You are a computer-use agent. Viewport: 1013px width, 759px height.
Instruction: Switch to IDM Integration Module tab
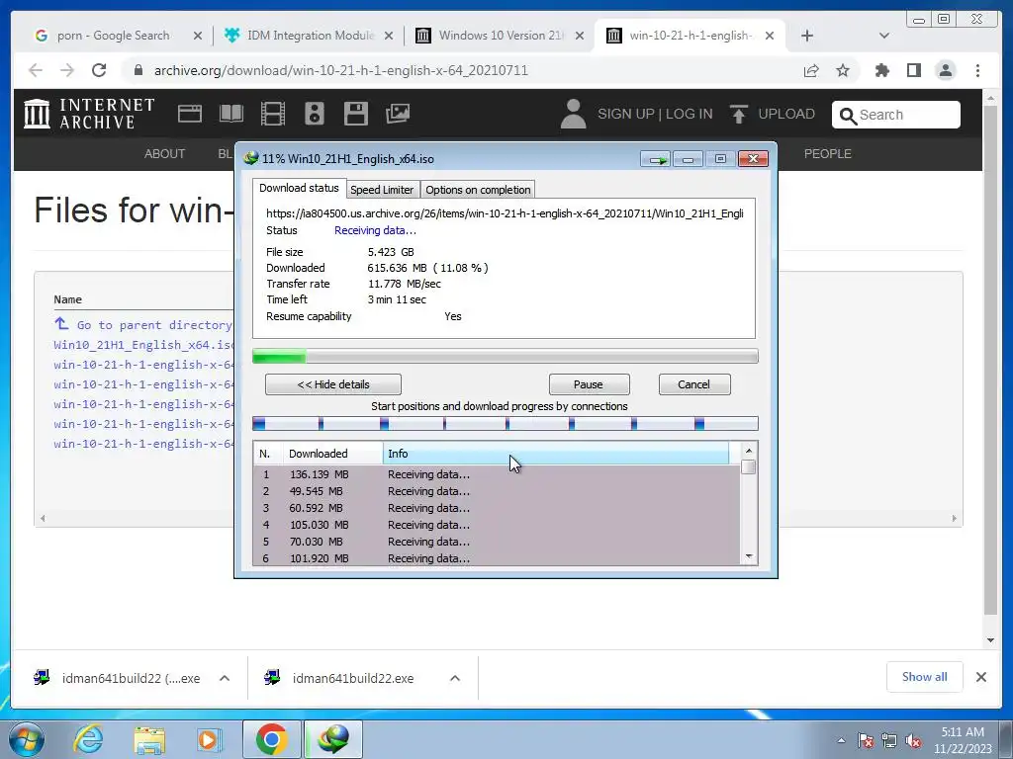tap(310, 36)
